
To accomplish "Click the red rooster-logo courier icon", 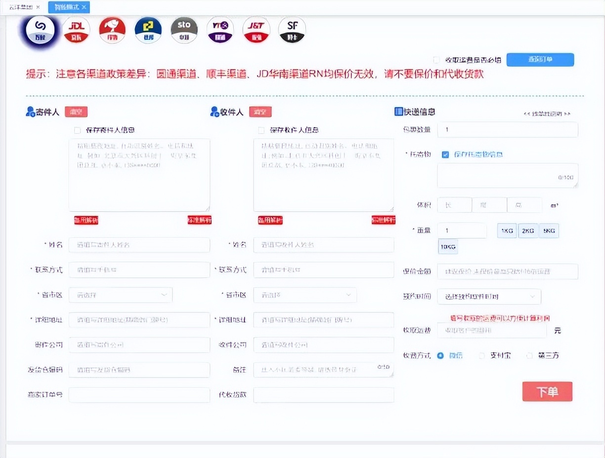I will [112, 30].
